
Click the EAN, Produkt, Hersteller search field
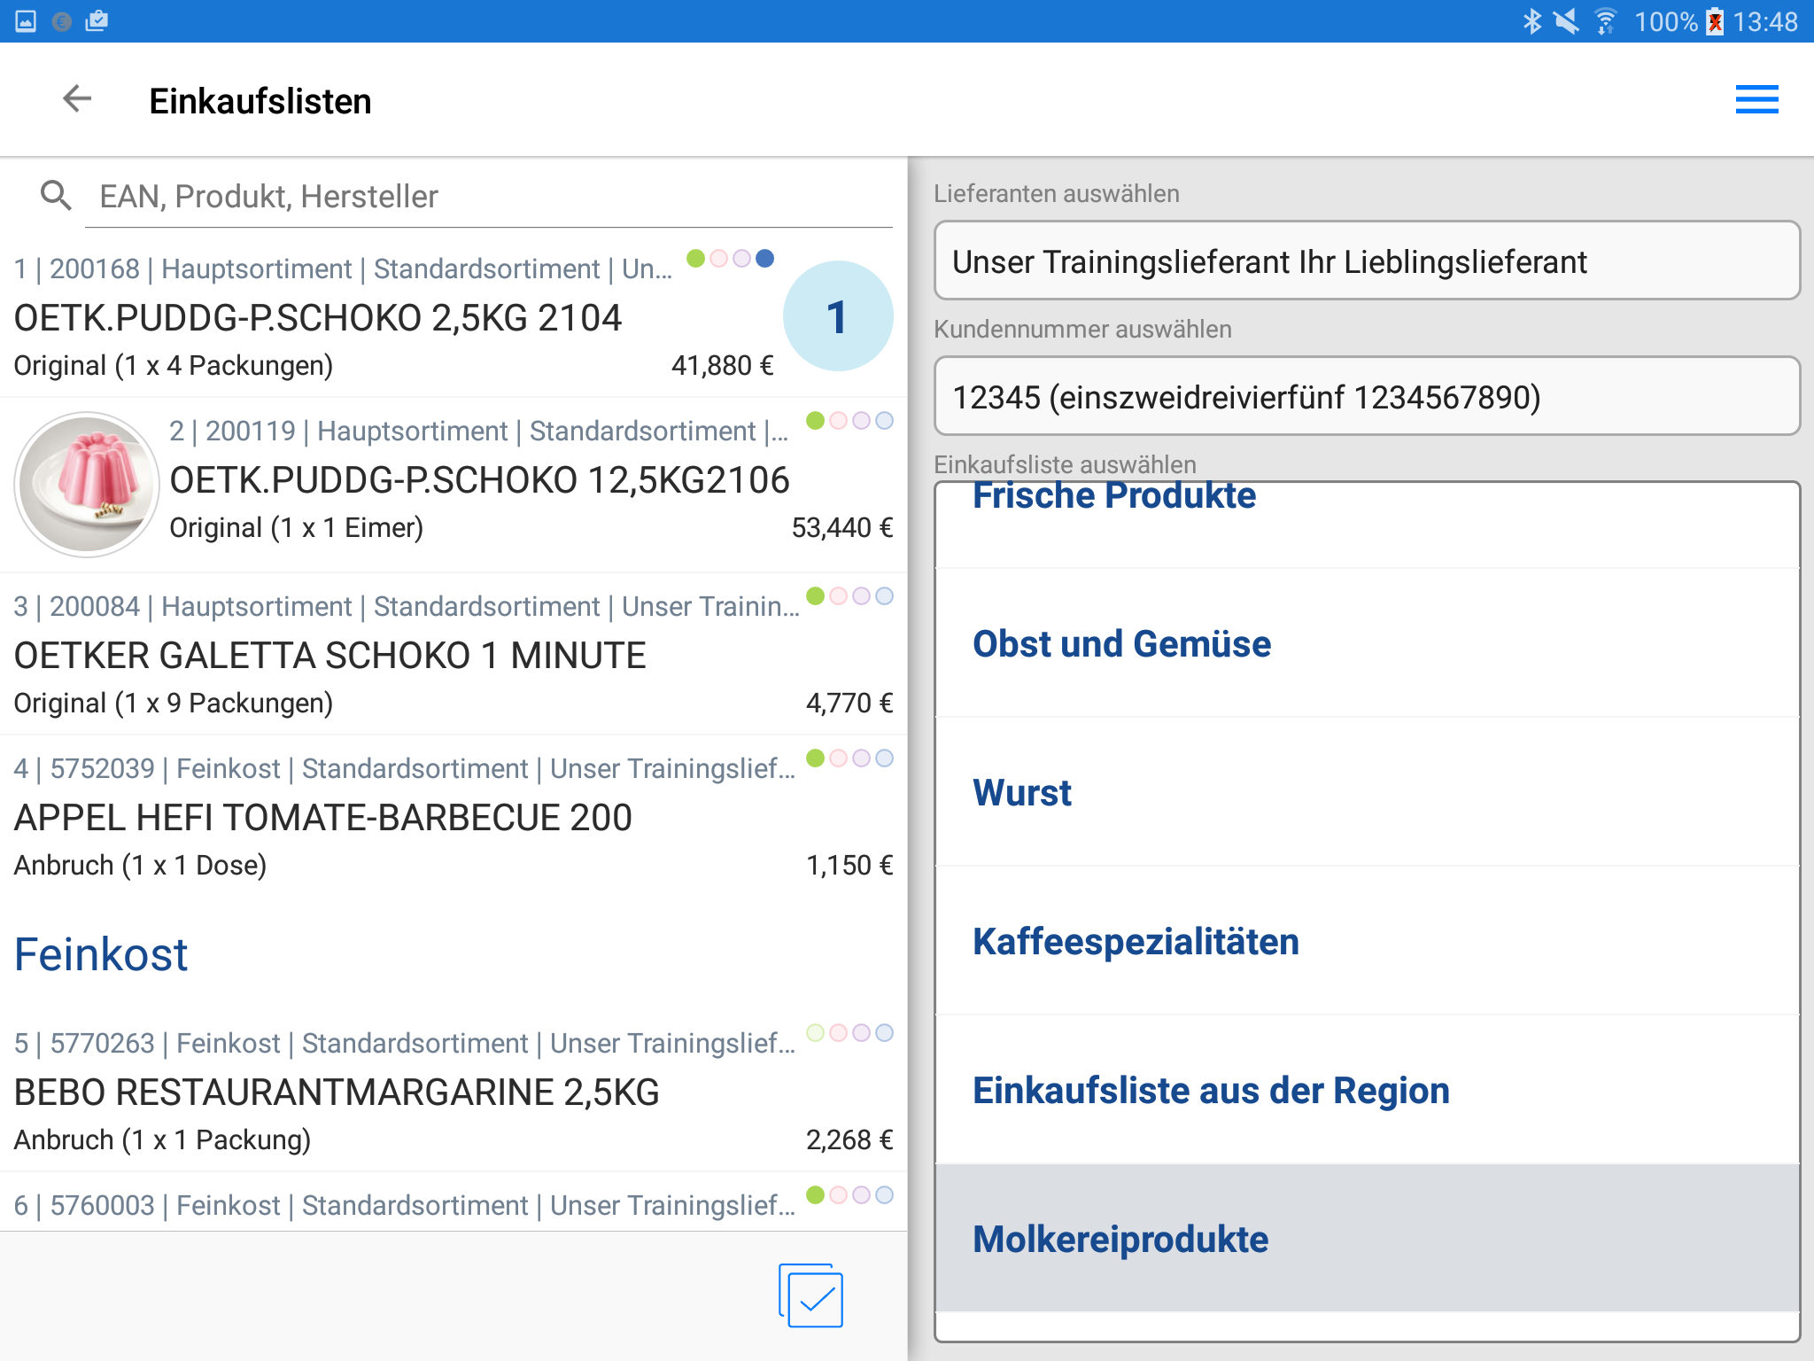487,197
